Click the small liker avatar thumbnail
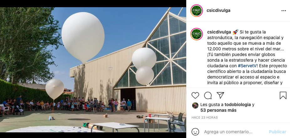 195,105
